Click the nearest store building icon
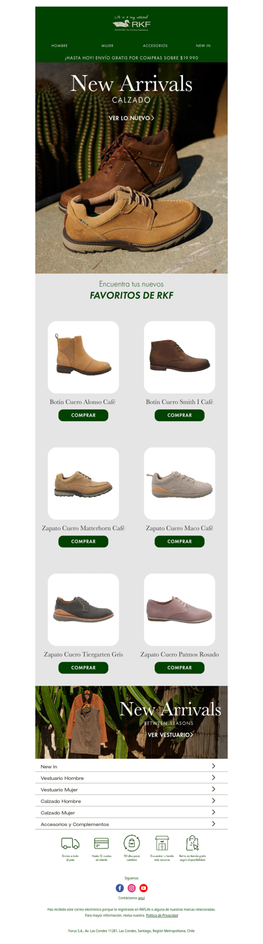This screenshot has width=263, height=944. 162,843
